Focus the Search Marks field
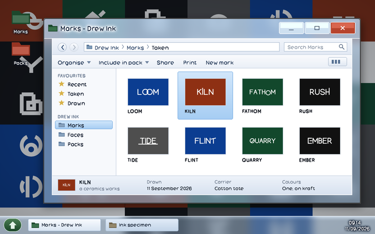Viewport: 375px width, 234px height. (316, 47)
